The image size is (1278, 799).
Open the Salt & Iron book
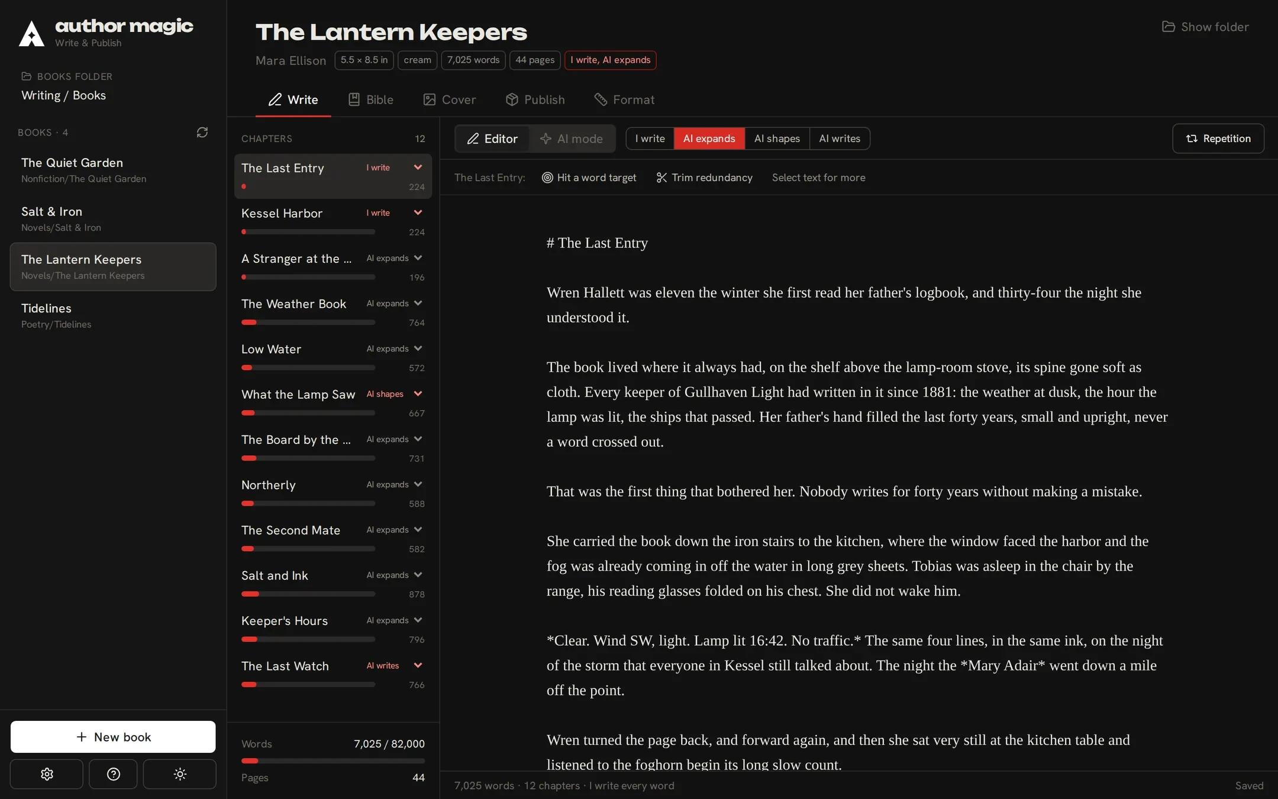[113, 218]
